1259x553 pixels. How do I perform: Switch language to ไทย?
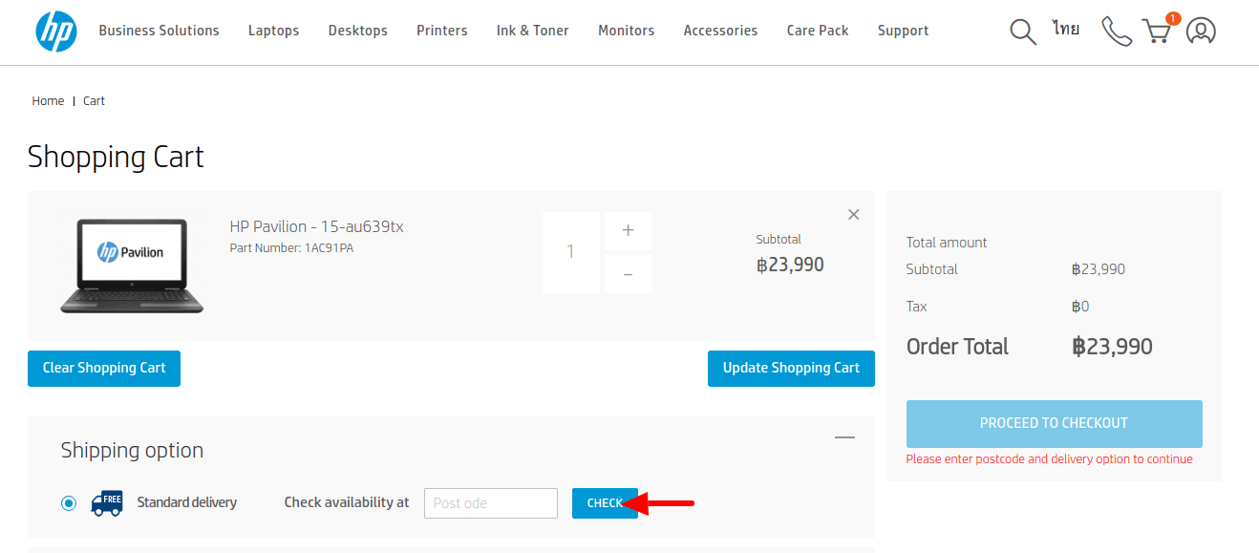point(1066,30)
